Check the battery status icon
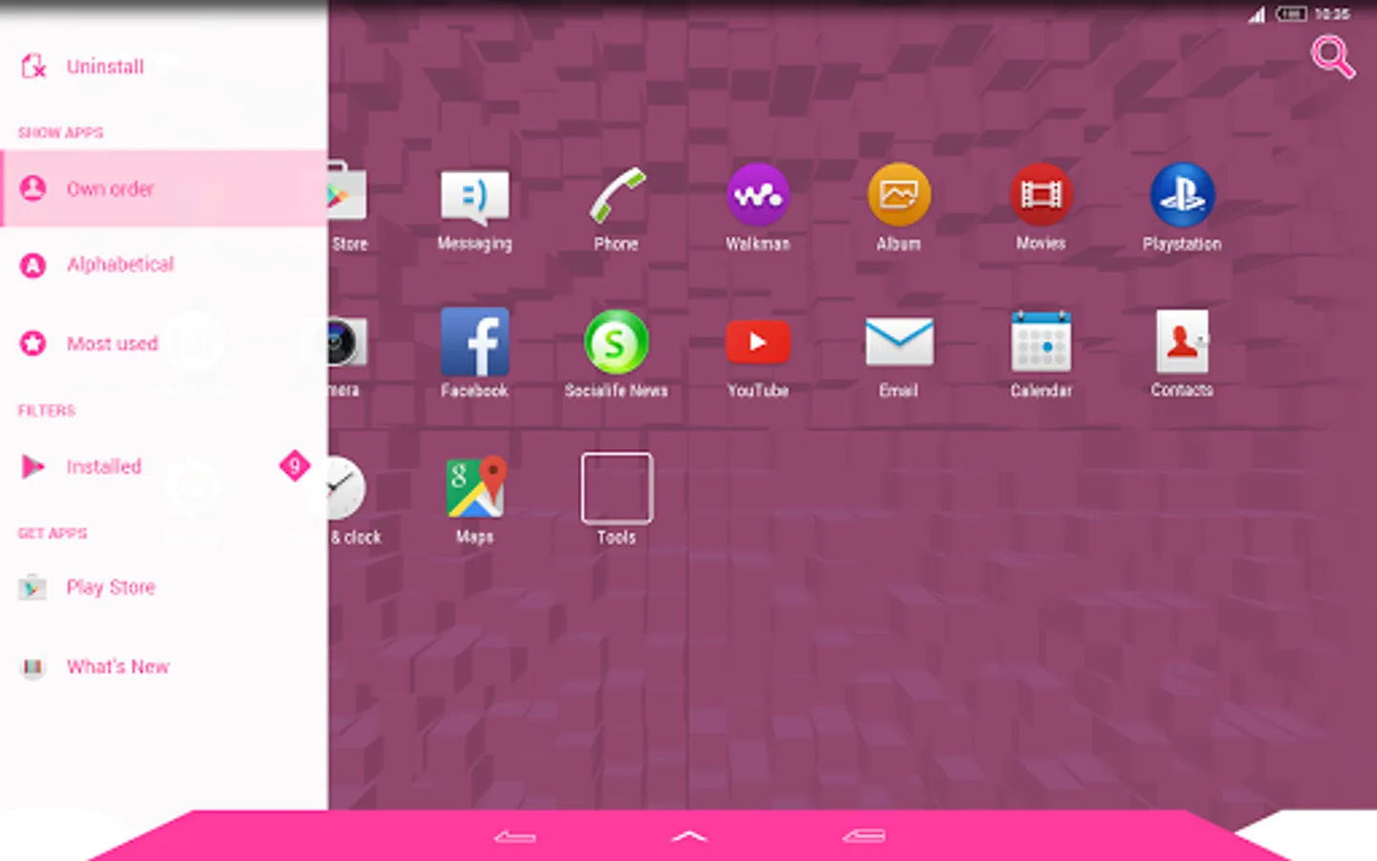This screenshot has height=861, width=1377. point(1291,14)
